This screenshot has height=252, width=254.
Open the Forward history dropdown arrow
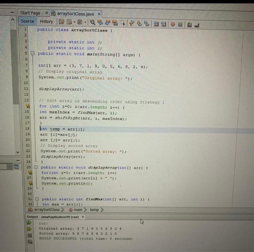pyautogui.click(x=85, y=22)
